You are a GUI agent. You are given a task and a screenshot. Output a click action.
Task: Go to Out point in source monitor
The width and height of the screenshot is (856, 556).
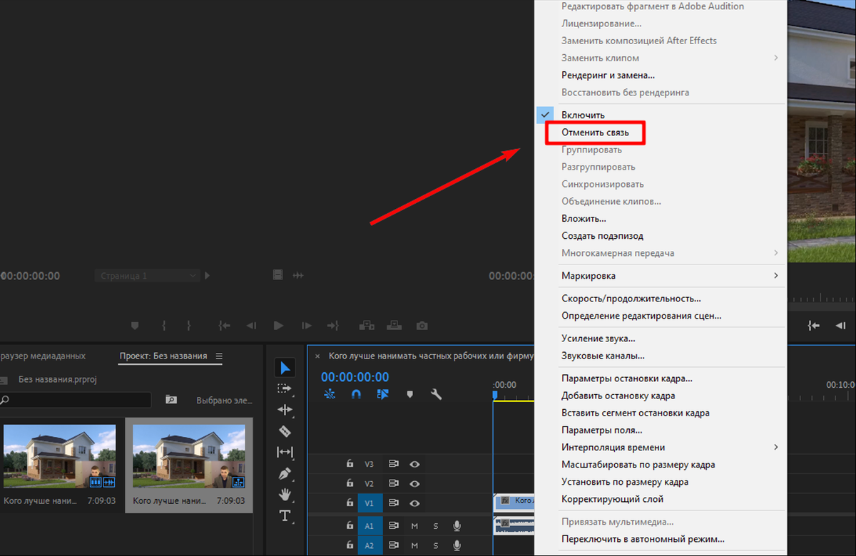[332, 326]
